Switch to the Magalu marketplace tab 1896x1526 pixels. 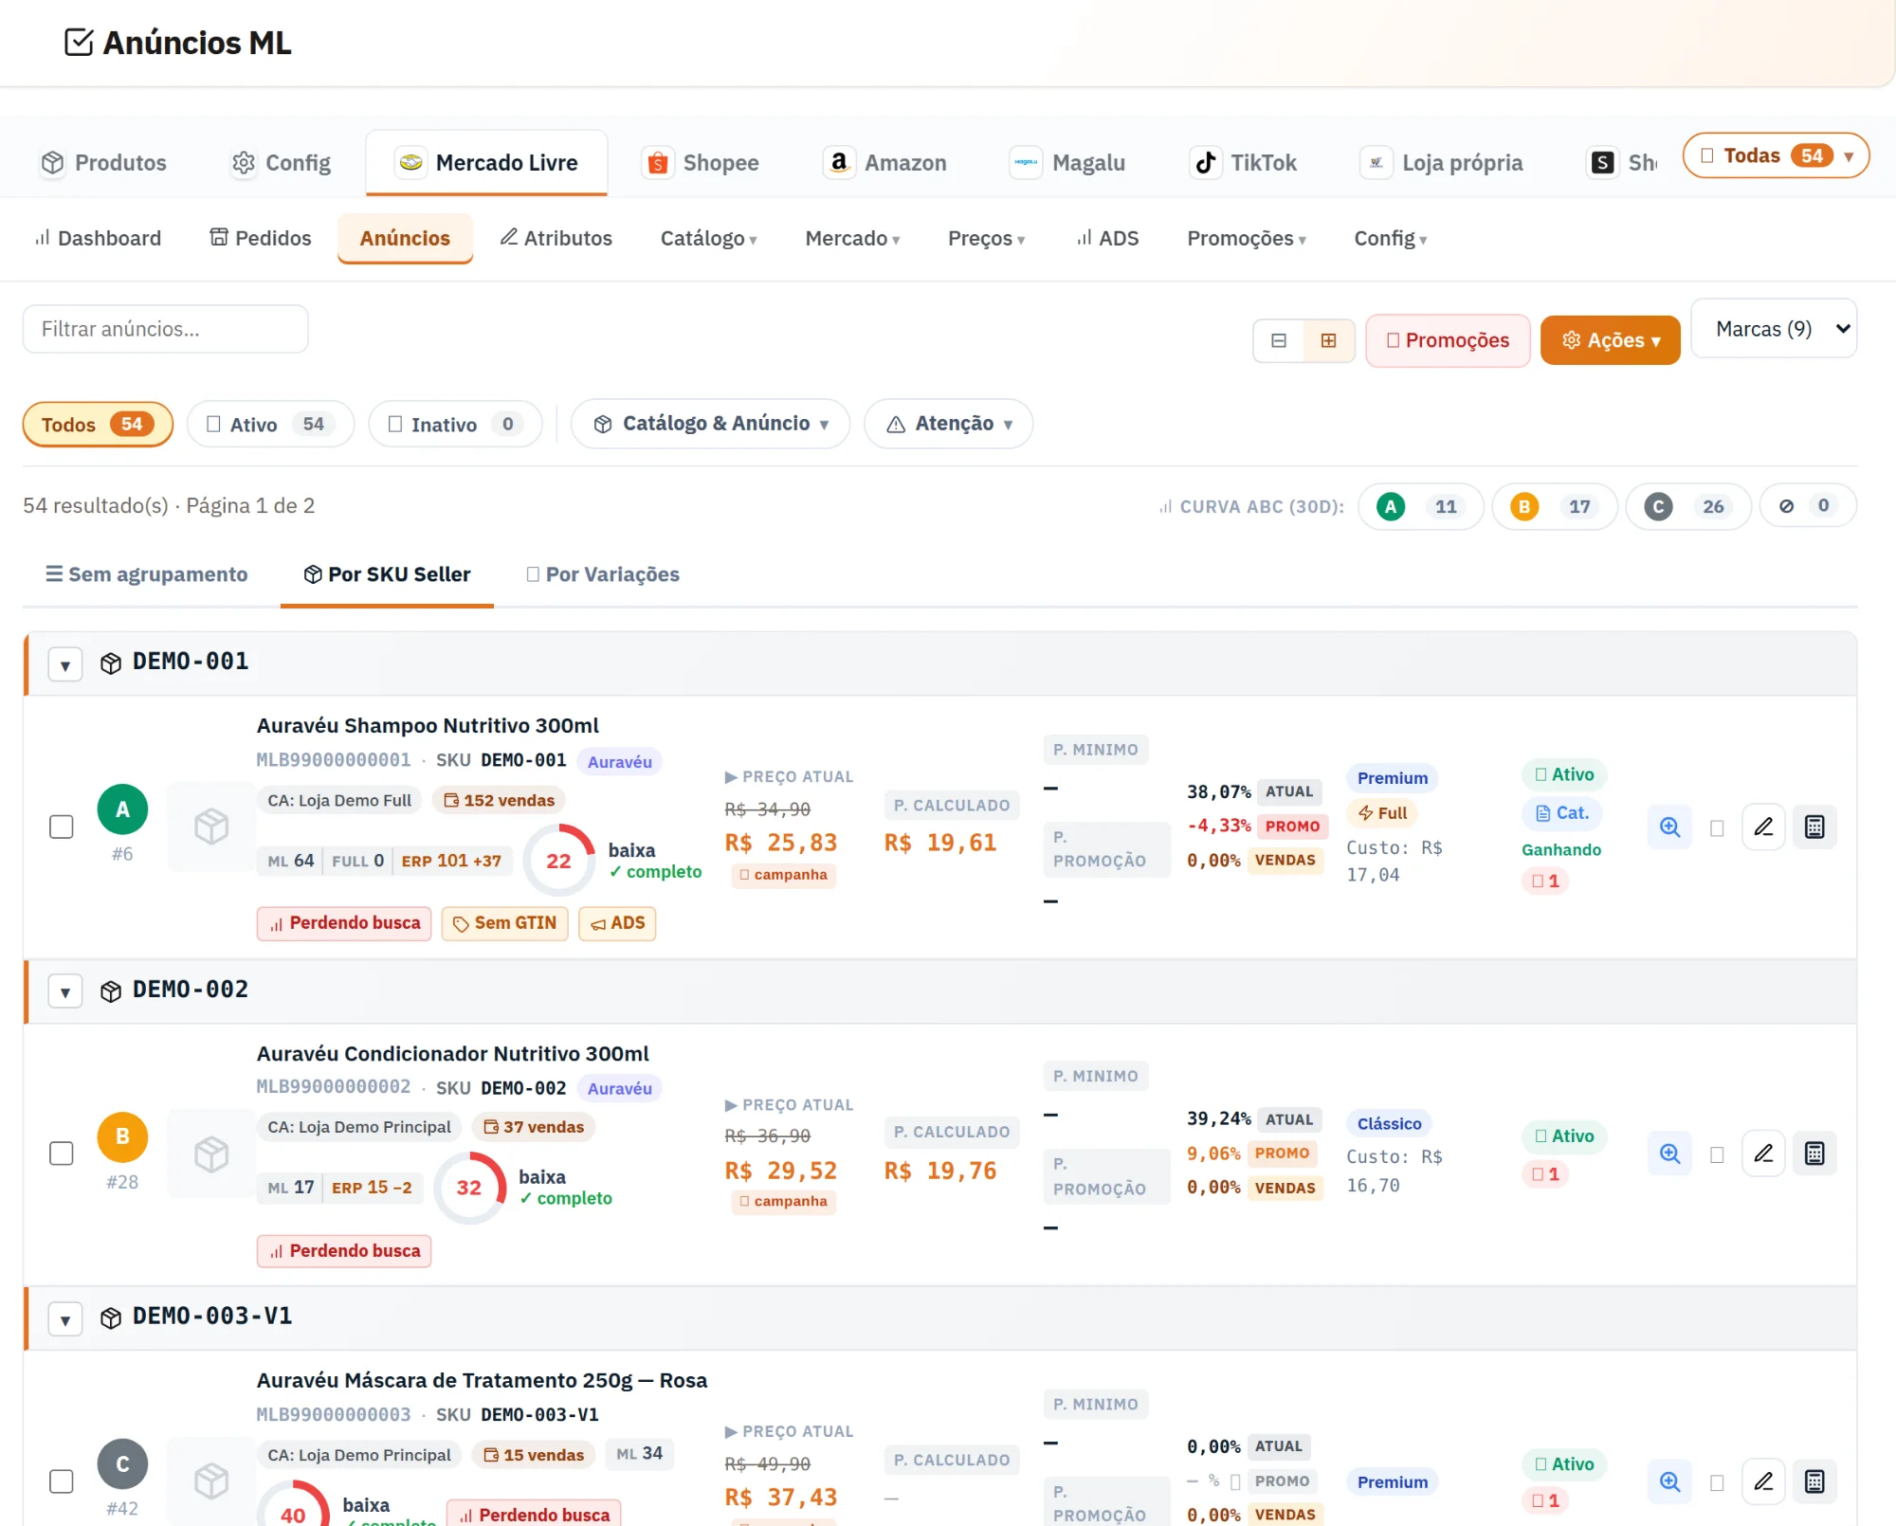pos(1067,163)
